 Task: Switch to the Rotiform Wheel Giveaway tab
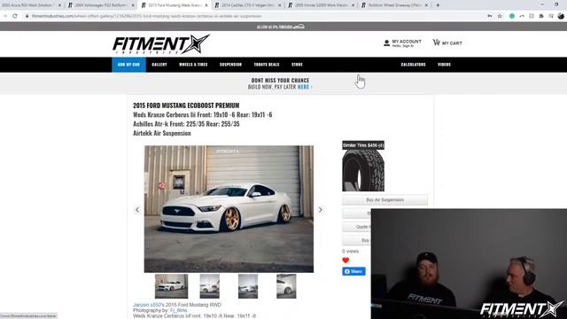(394, 5)
